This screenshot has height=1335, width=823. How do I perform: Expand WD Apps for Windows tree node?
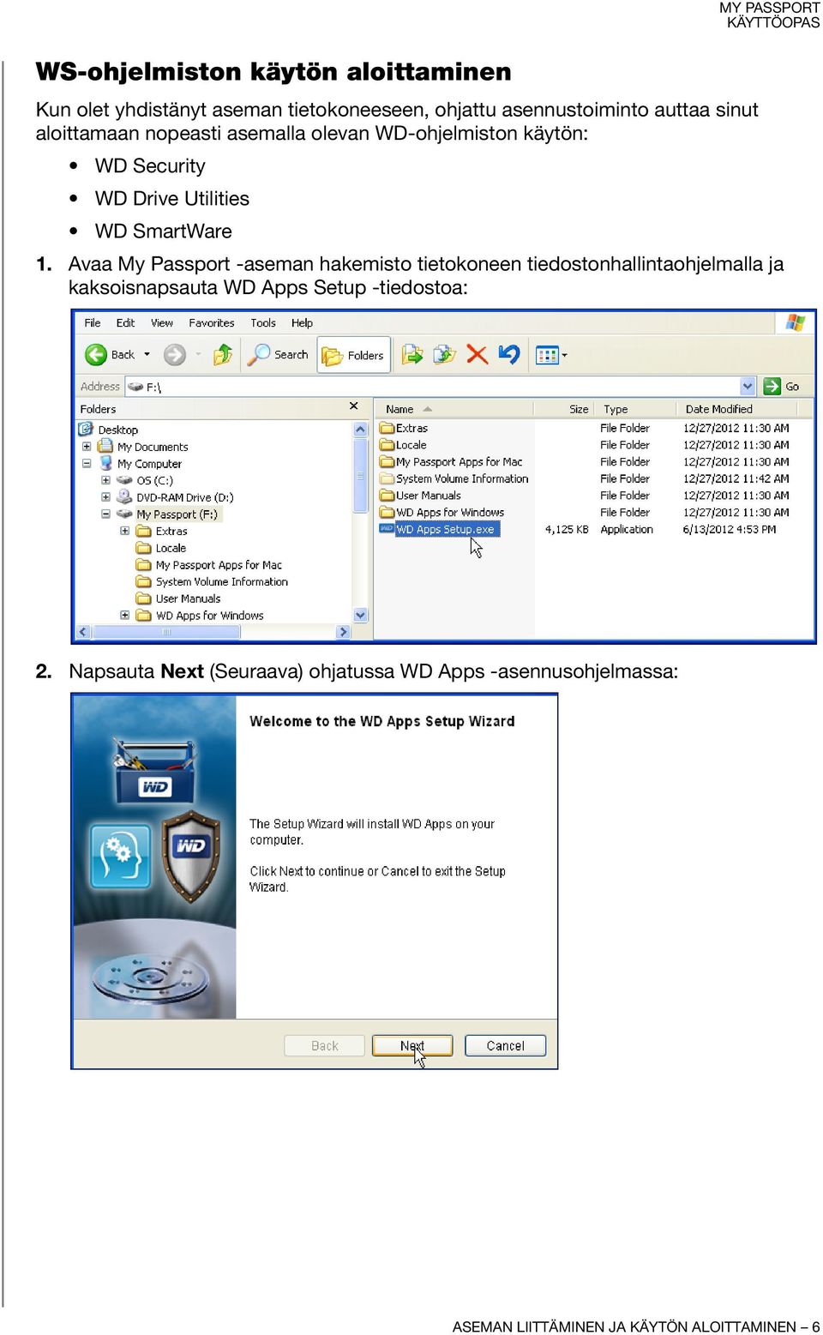pyautogui.click(x=125, y=616)
